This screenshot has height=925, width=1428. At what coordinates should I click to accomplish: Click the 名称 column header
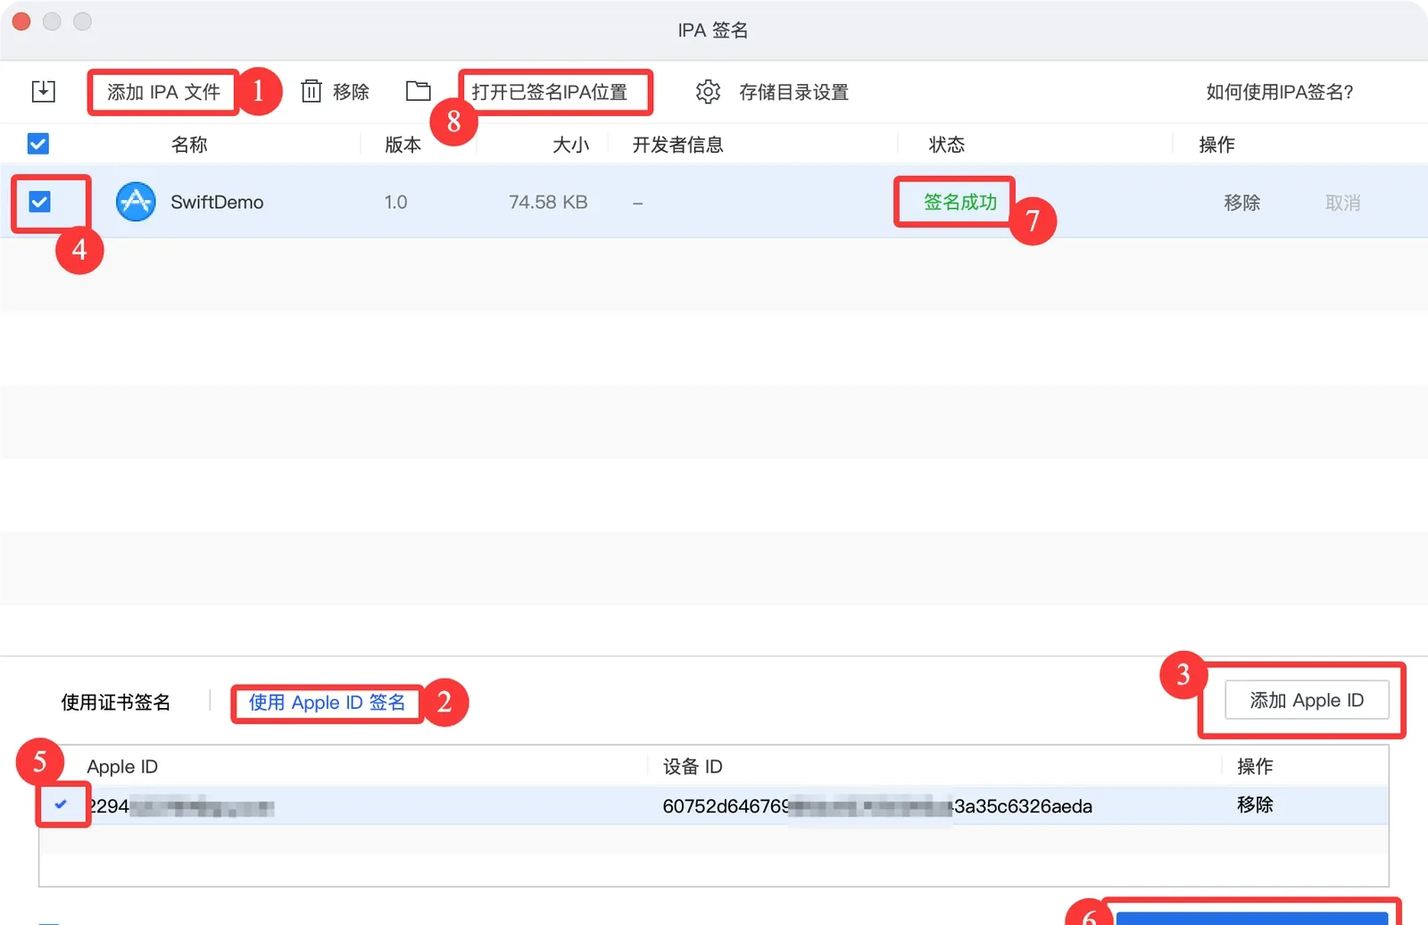pos(189,145)
